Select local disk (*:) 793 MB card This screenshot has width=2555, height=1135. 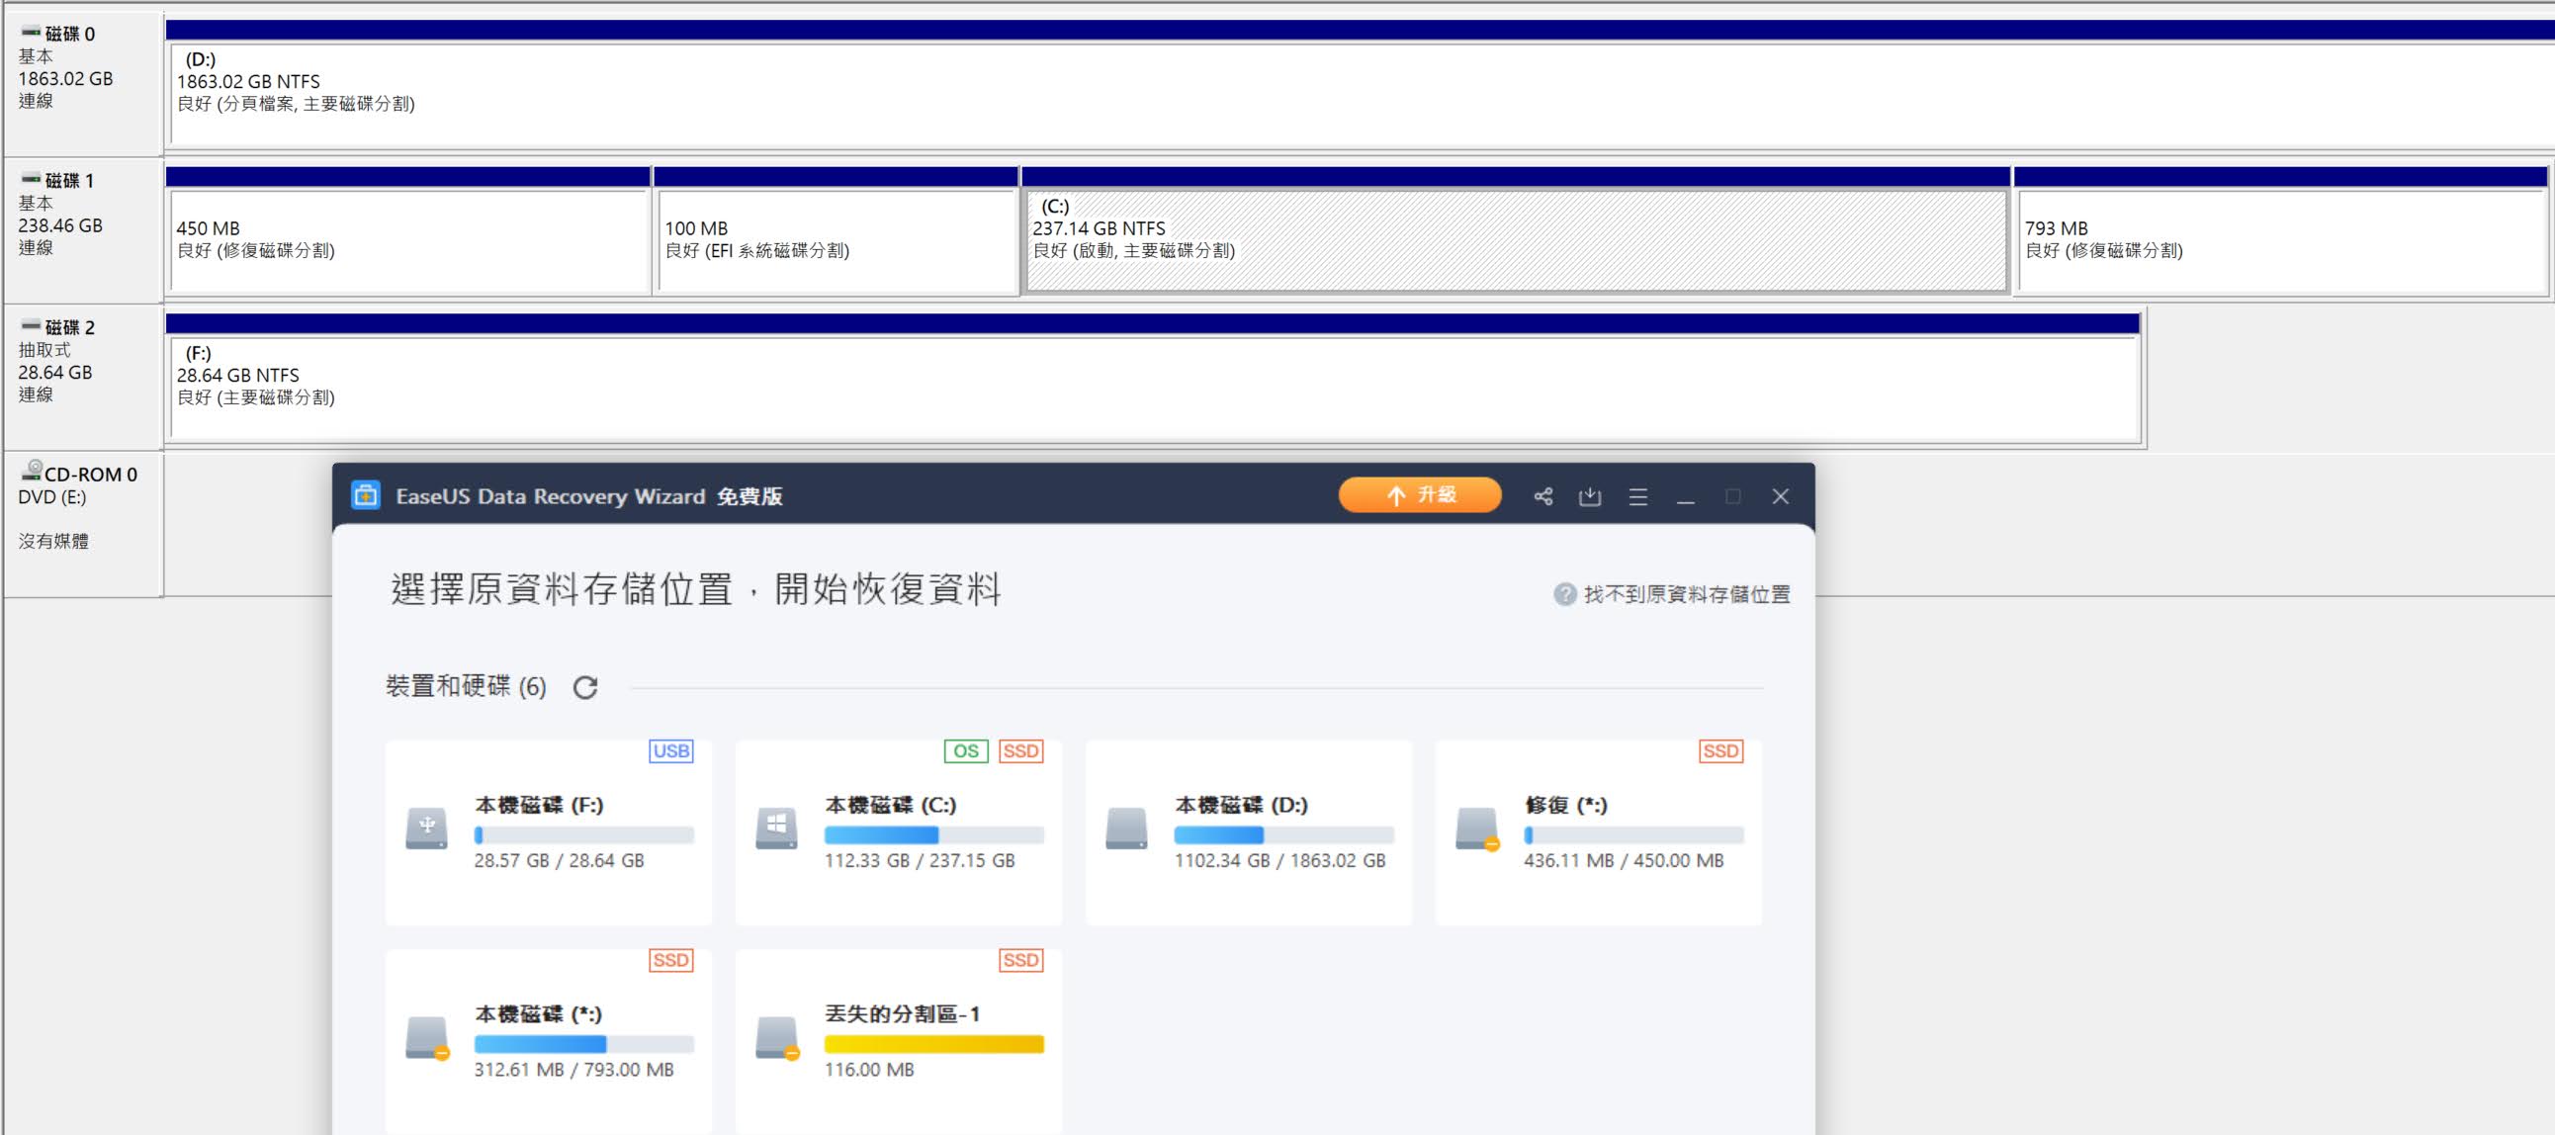[548, 1040]
